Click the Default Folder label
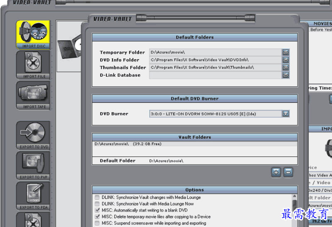 pyautogui.click(x=117, y=161)
